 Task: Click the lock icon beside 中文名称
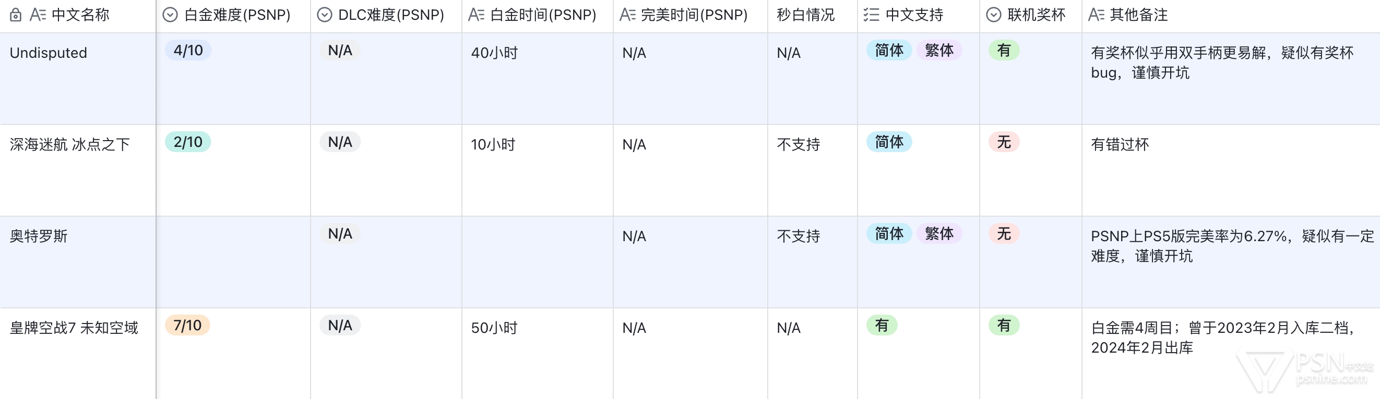[16, 15]
